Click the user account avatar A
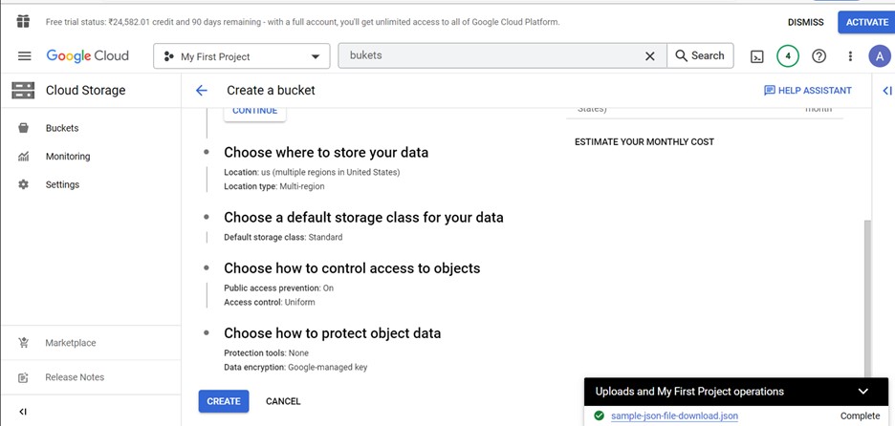 point(879,56)
